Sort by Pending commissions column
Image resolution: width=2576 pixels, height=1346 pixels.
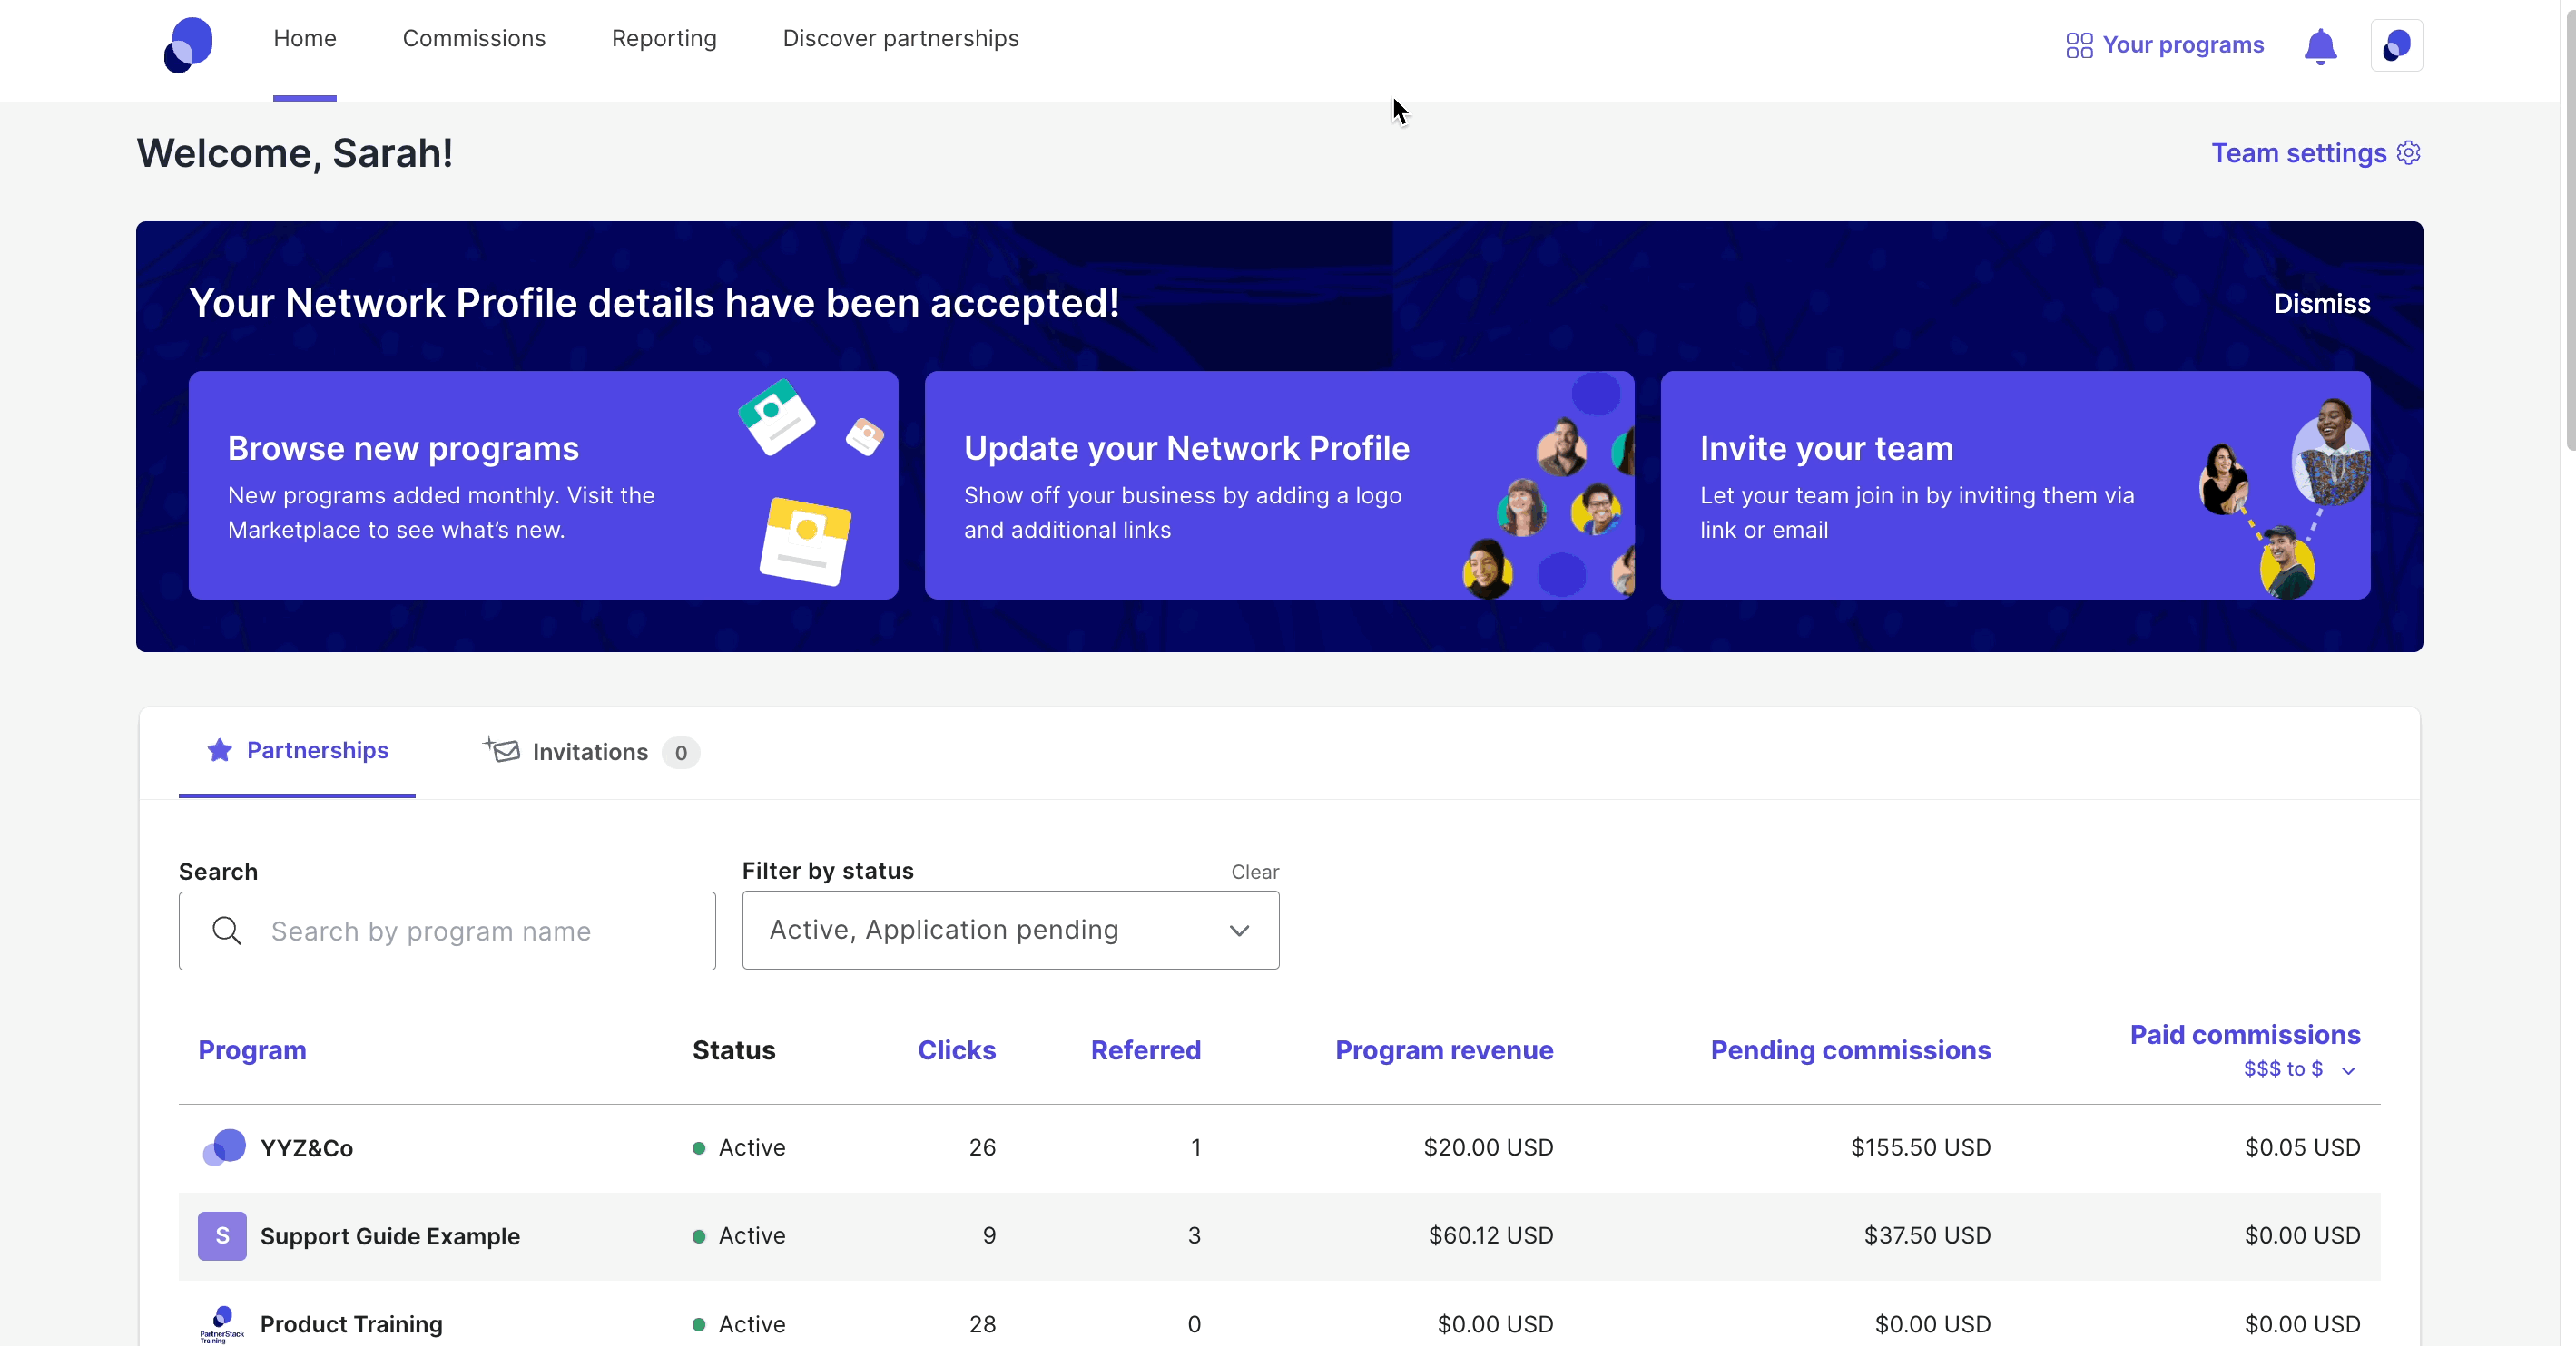pyautogui.click(x=1850, y=1050)
